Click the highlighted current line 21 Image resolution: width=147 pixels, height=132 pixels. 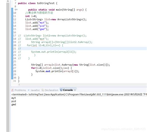pos(82,49)
